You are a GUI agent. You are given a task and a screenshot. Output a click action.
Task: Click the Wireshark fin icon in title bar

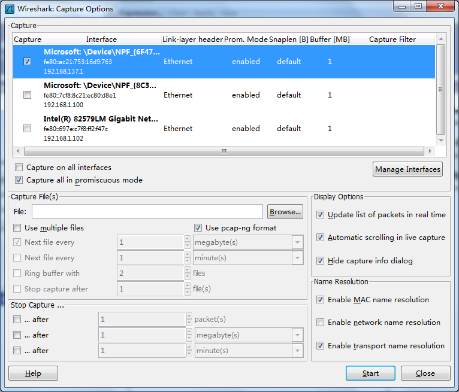point(10,9)
